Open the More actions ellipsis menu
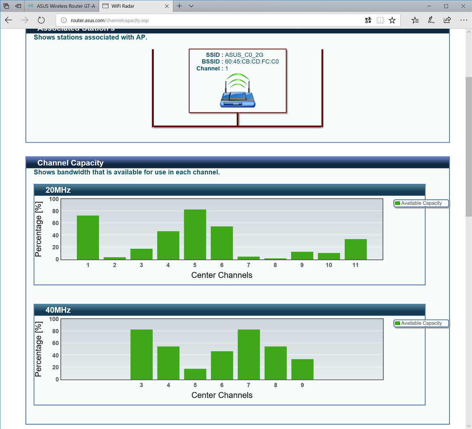 tap(464, 20)
